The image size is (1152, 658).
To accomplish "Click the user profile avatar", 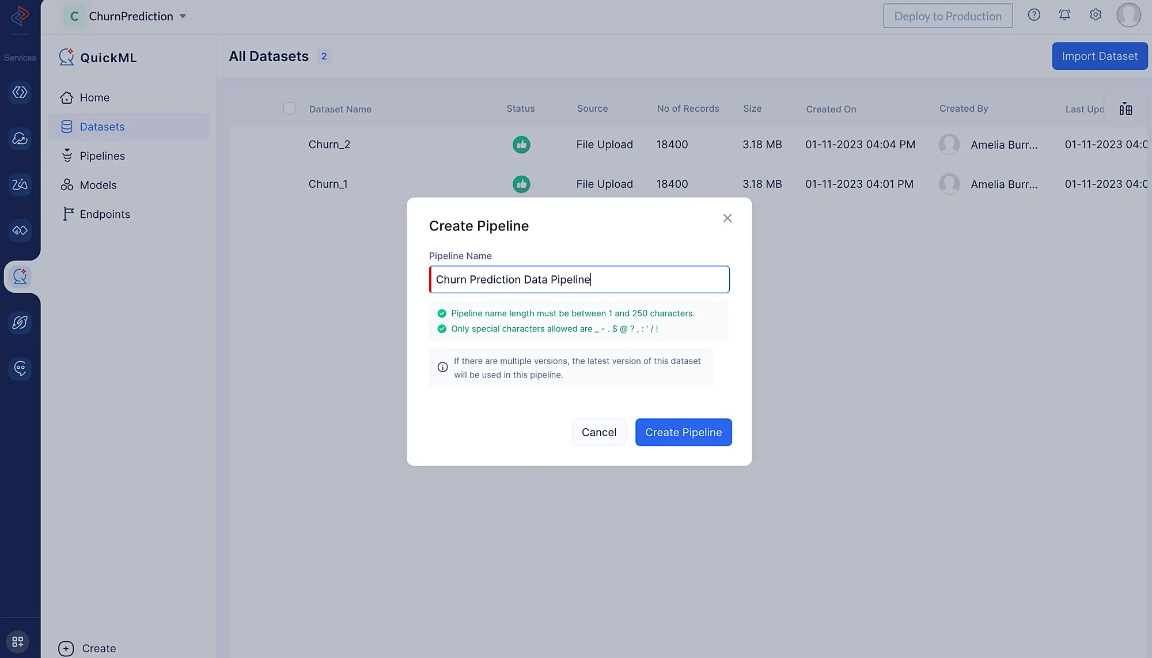I will point(1128,15).
